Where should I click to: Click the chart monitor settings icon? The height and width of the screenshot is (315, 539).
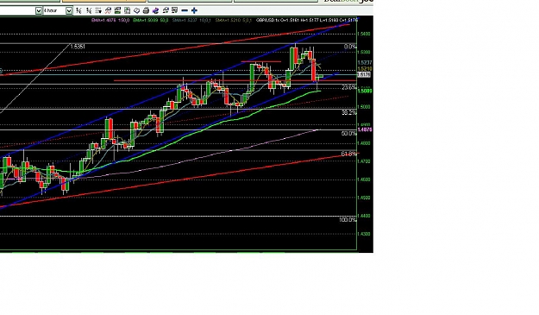pos(174,10)
